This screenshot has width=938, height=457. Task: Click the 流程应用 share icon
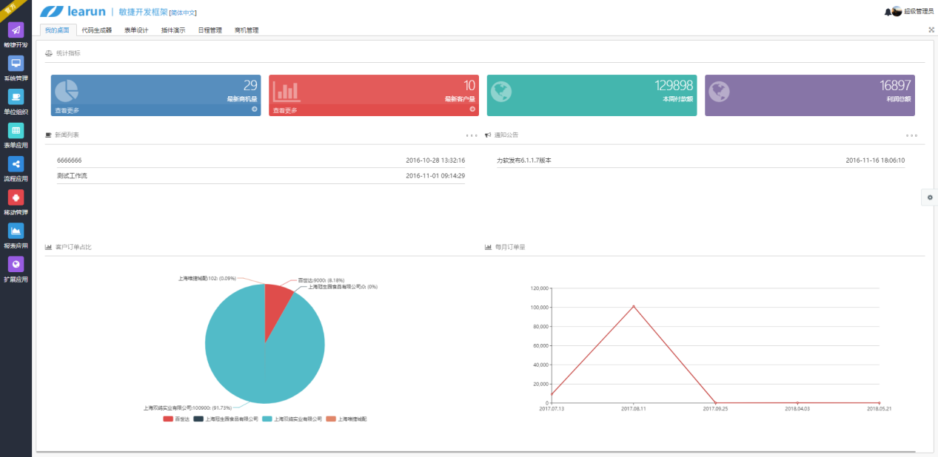pos(16,164)
